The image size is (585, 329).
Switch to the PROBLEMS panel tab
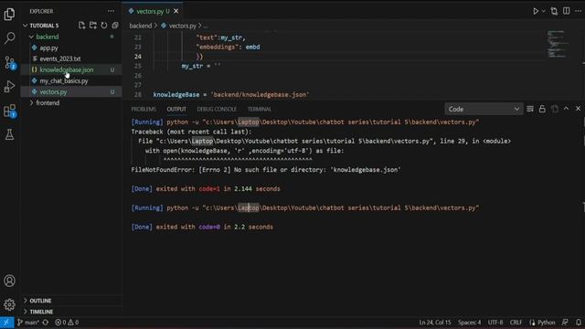point(144,109)
